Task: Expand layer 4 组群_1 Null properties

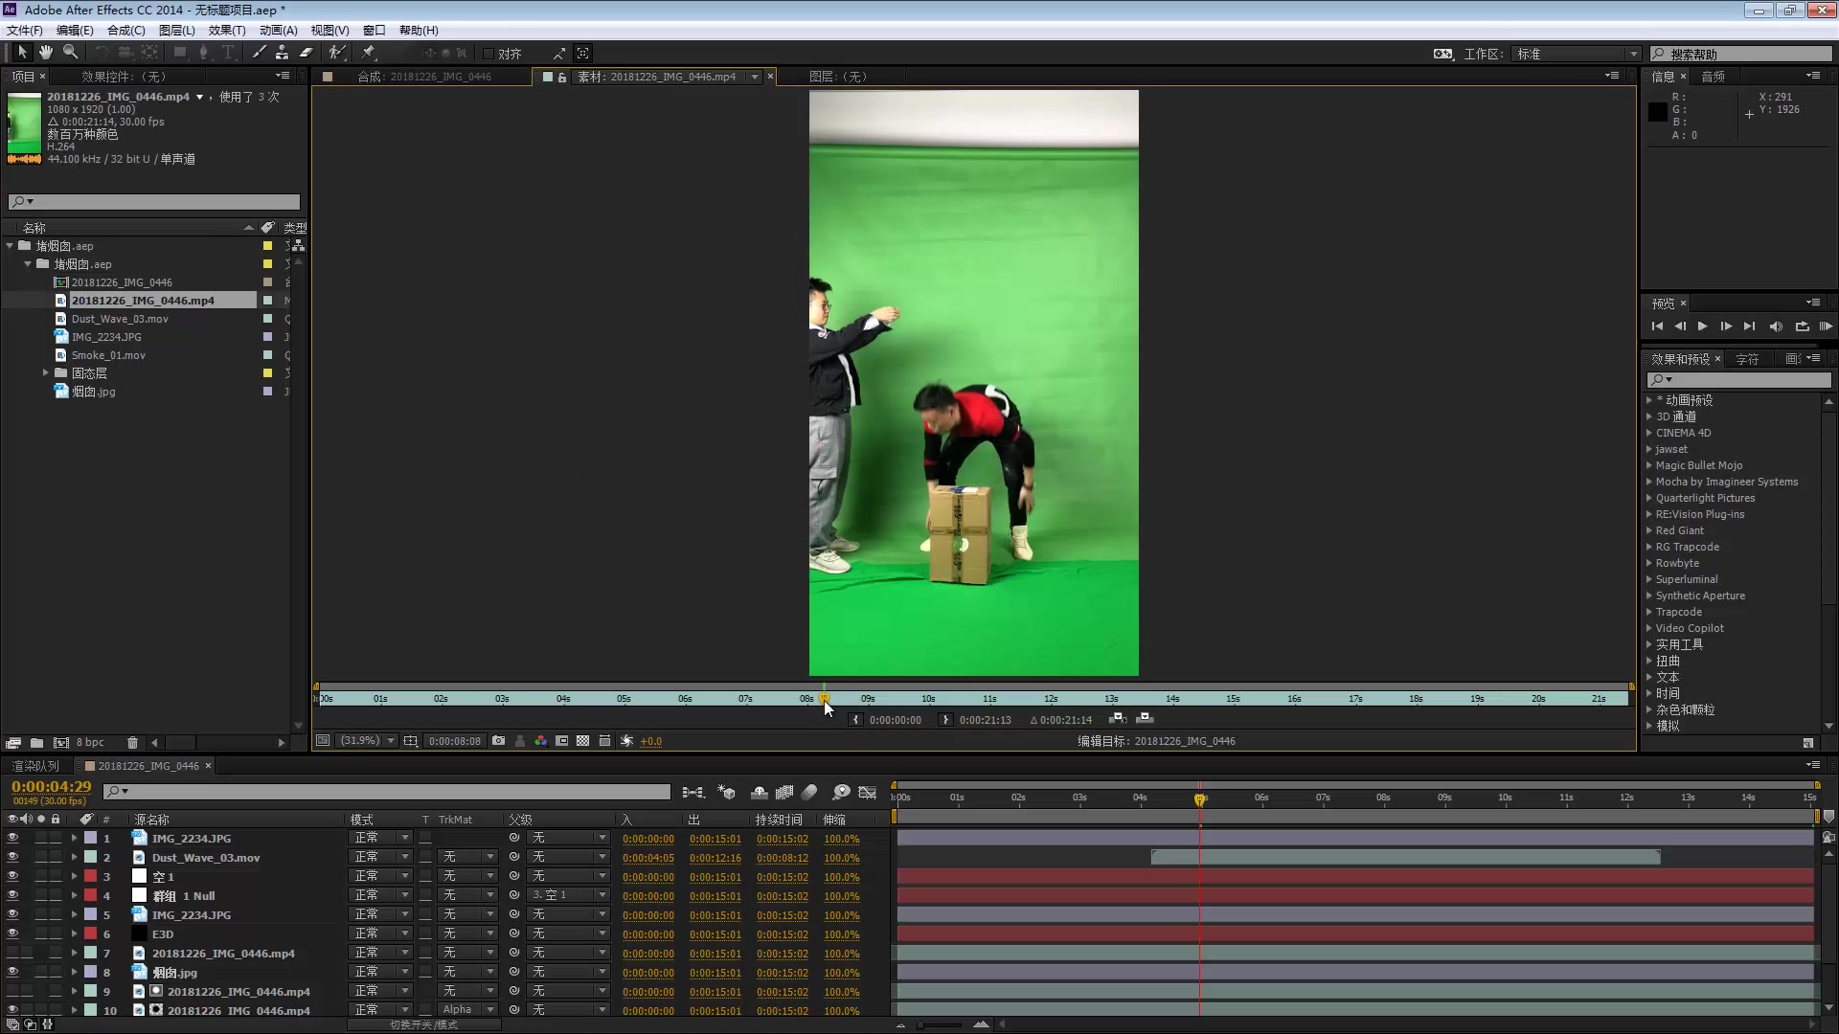Action: tap(79, 895)
